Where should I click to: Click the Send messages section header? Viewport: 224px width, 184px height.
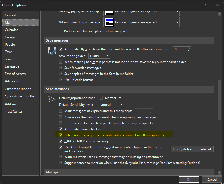(129, 89)
